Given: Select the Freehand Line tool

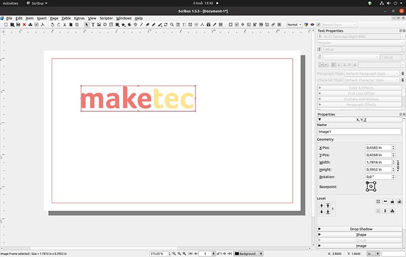Looking at the screenshot, I should 154,24.
